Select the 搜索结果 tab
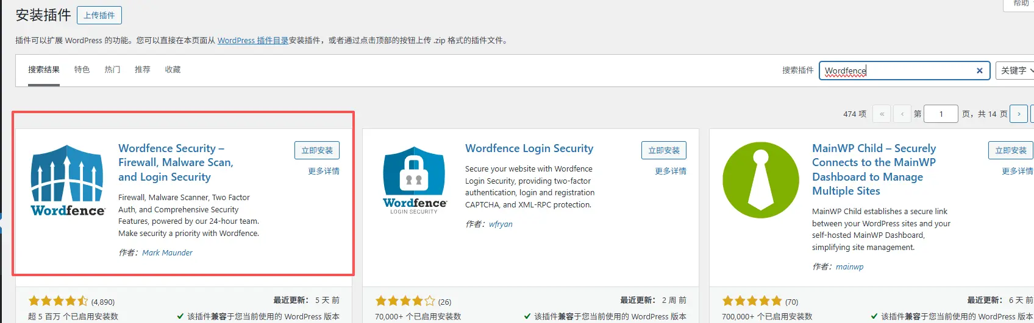Screen dimensions: 1034x323 pos(44,70)
